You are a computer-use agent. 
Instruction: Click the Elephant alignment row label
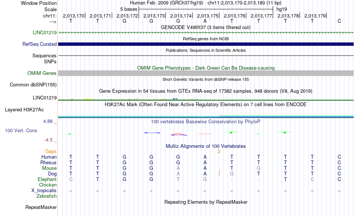click(x=47, y=179)
